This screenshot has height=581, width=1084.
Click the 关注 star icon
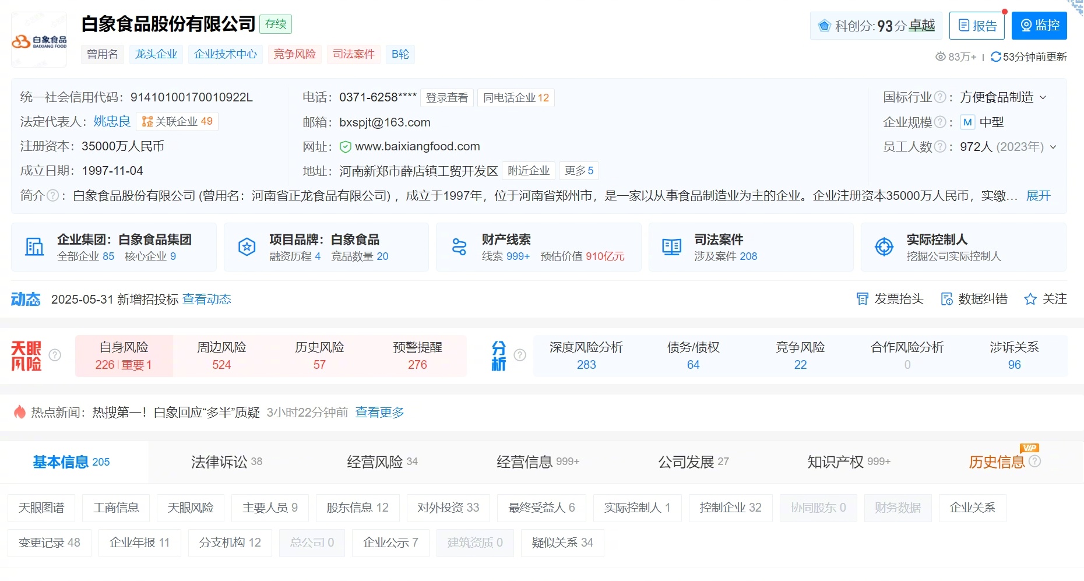coord(1030,299)
